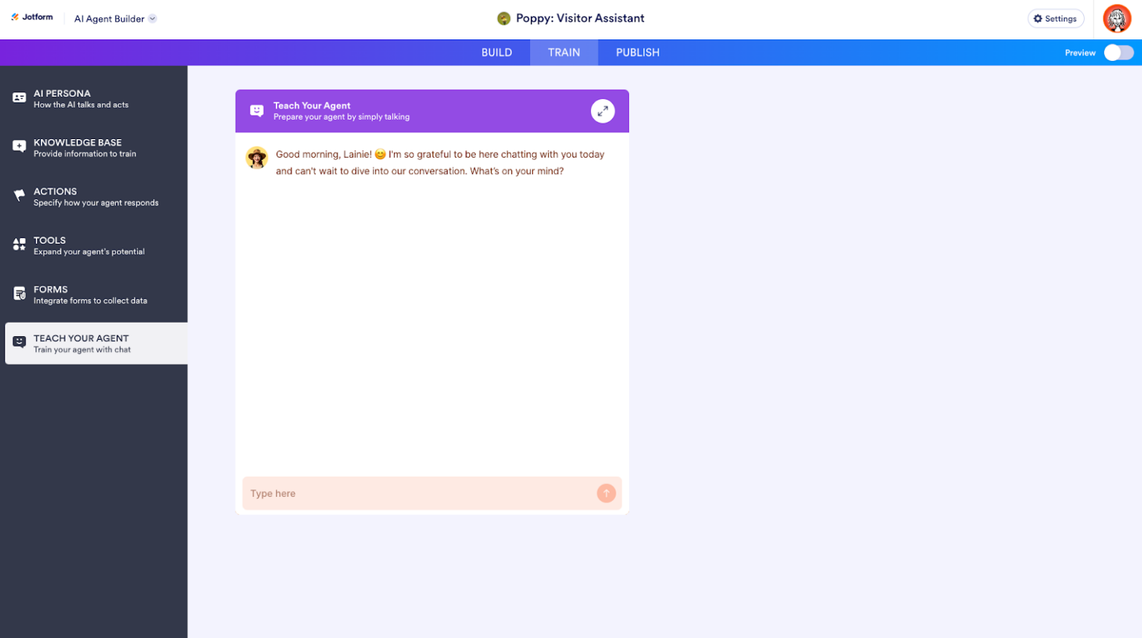Open the AI Agent Builder dropdown
1142x638 pixels.
point(115,18)
